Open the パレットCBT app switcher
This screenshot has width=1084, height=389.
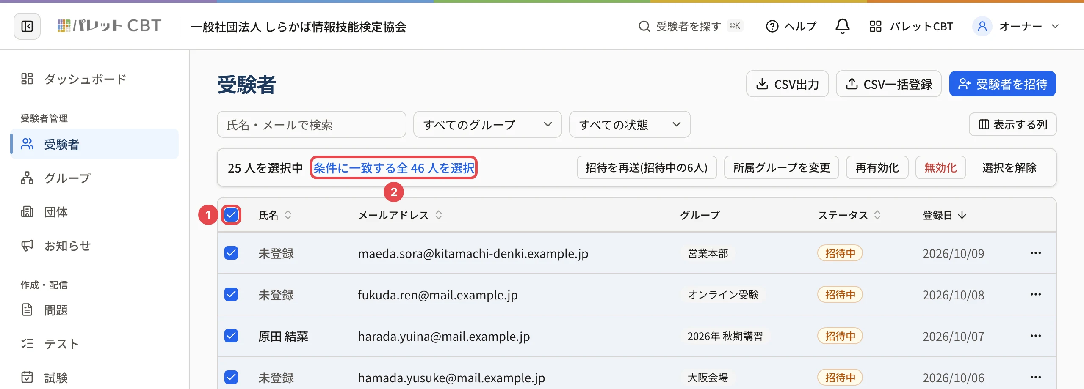(x=911, y=26)
